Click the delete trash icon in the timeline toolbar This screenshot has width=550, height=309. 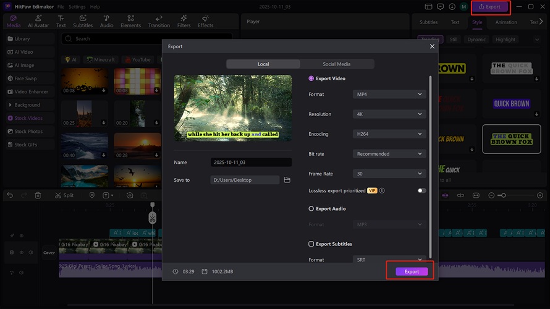(38, 195)
